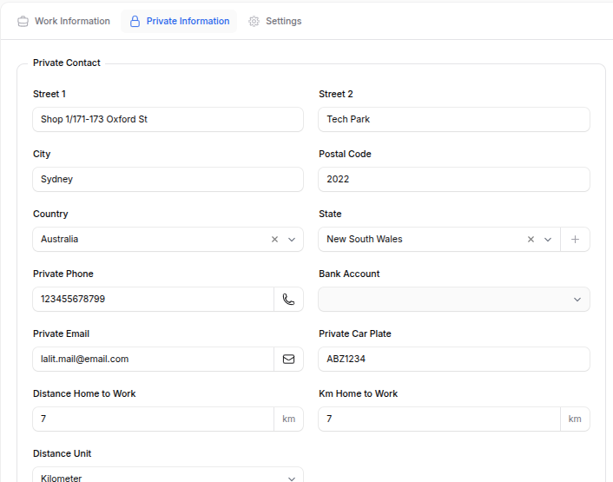Click the Private Car Plate field

[x=453, y=360]
